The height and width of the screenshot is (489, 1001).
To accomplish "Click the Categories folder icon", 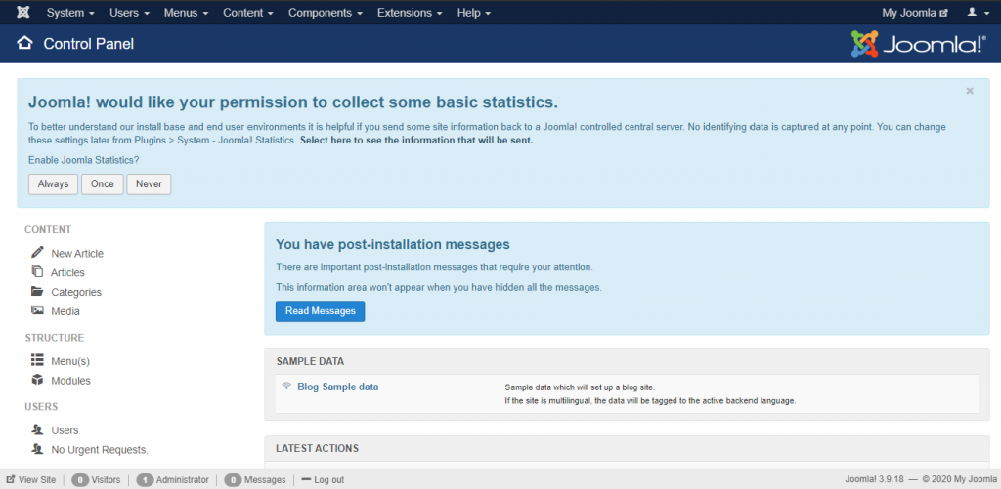I will tap(38, 292).
